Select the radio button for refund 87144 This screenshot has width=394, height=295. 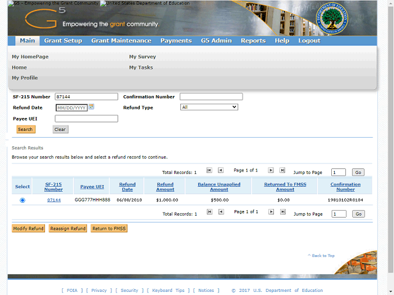point(23,200)
